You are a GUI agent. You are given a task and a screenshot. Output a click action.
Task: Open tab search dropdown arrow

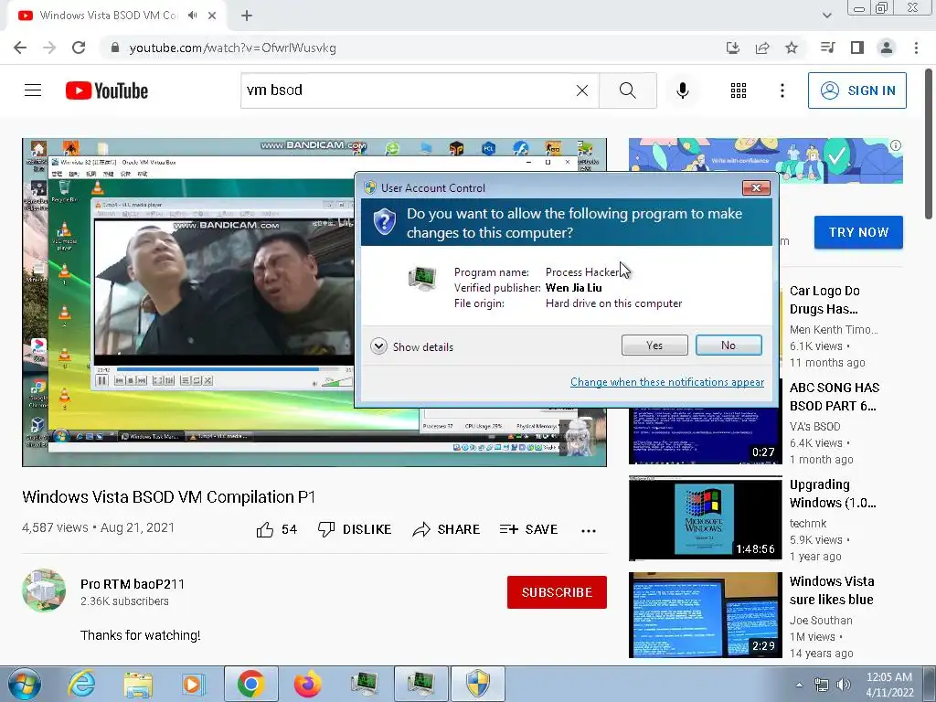click(826, 16)
